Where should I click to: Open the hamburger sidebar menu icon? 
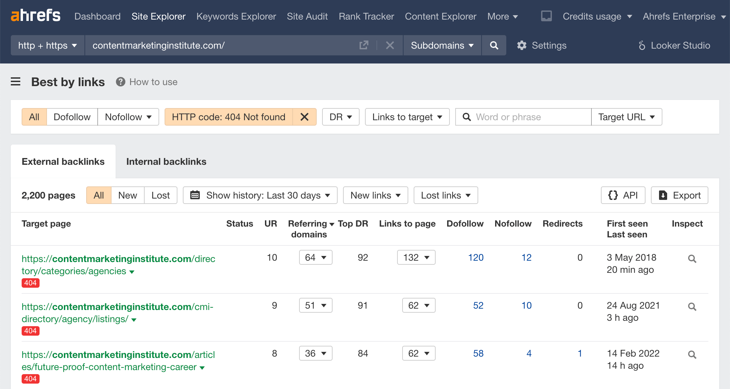pyautogui.click(x=16, y=82)
